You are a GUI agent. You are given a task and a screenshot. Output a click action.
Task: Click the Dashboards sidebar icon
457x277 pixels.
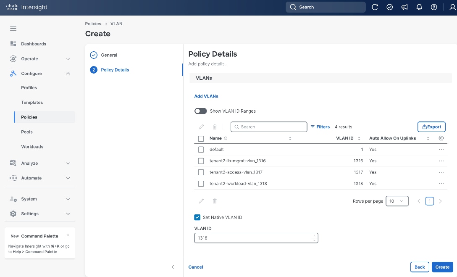pyautogui.click(x=13, y=44)
